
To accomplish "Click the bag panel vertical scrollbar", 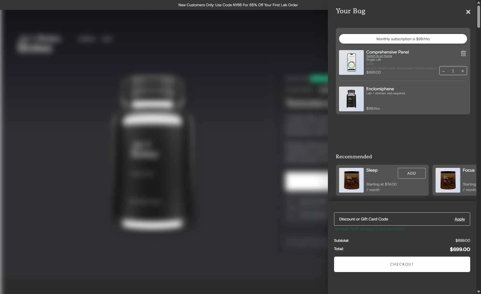I will [479, 17].
